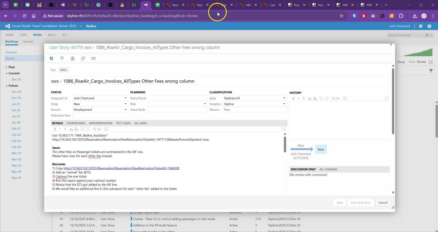Refresh the work item
This screenshot has width=438, height=232.
point(51,59)
